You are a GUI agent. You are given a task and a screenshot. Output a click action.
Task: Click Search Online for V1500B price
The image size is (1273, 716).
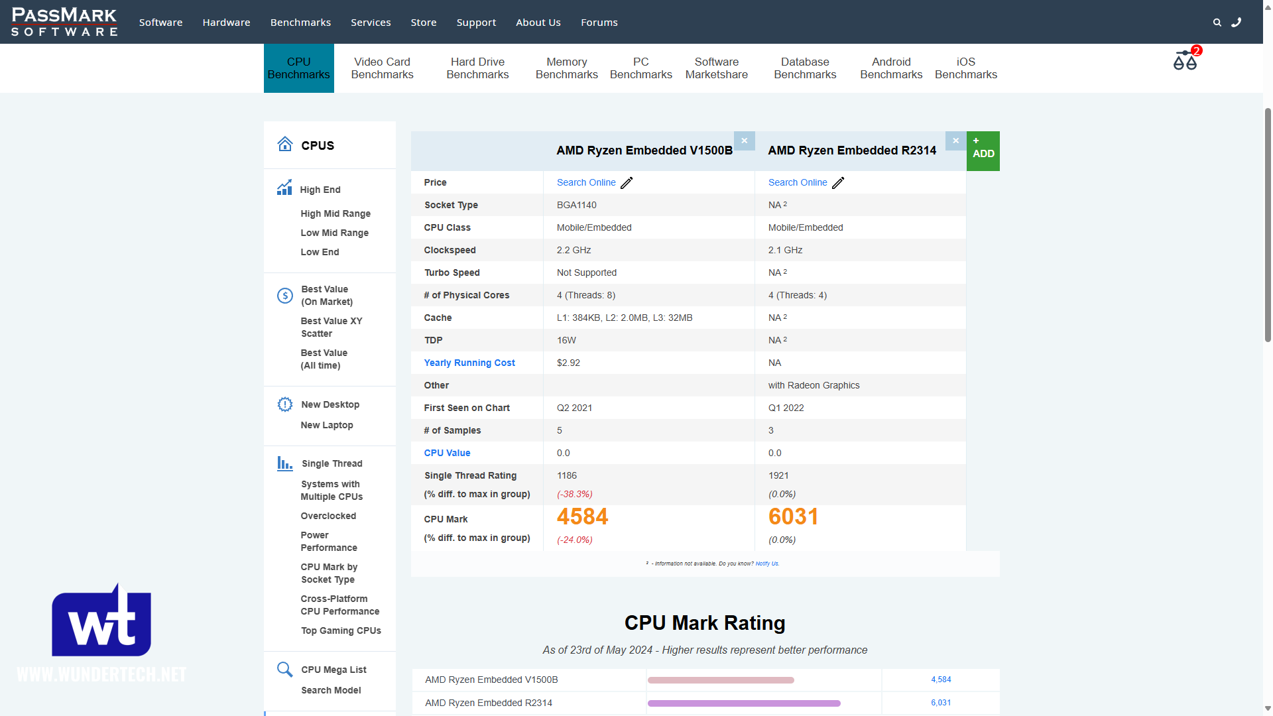pos(586,182)
